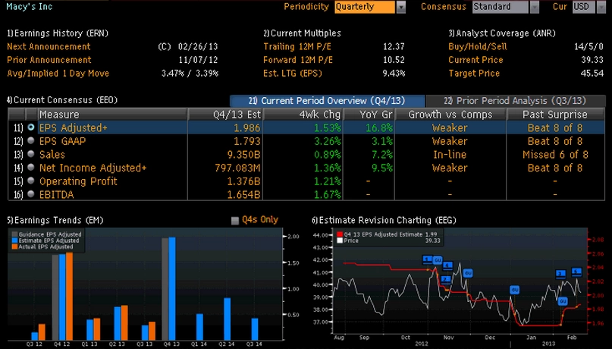Select the Operating Profit radio button
This screenshot has width=612, height=349.
click(31, 181)
